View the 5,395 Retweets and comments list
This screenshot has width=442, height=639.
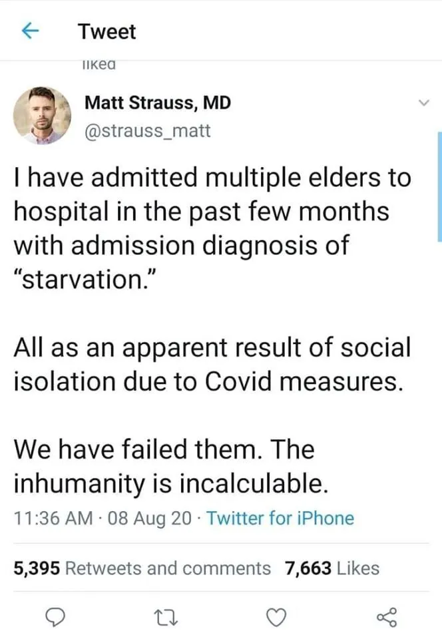click(142, 568)
